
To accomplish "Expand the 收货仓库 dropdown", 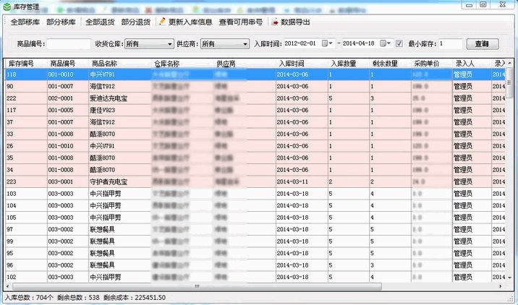I will tap(170, 44).
